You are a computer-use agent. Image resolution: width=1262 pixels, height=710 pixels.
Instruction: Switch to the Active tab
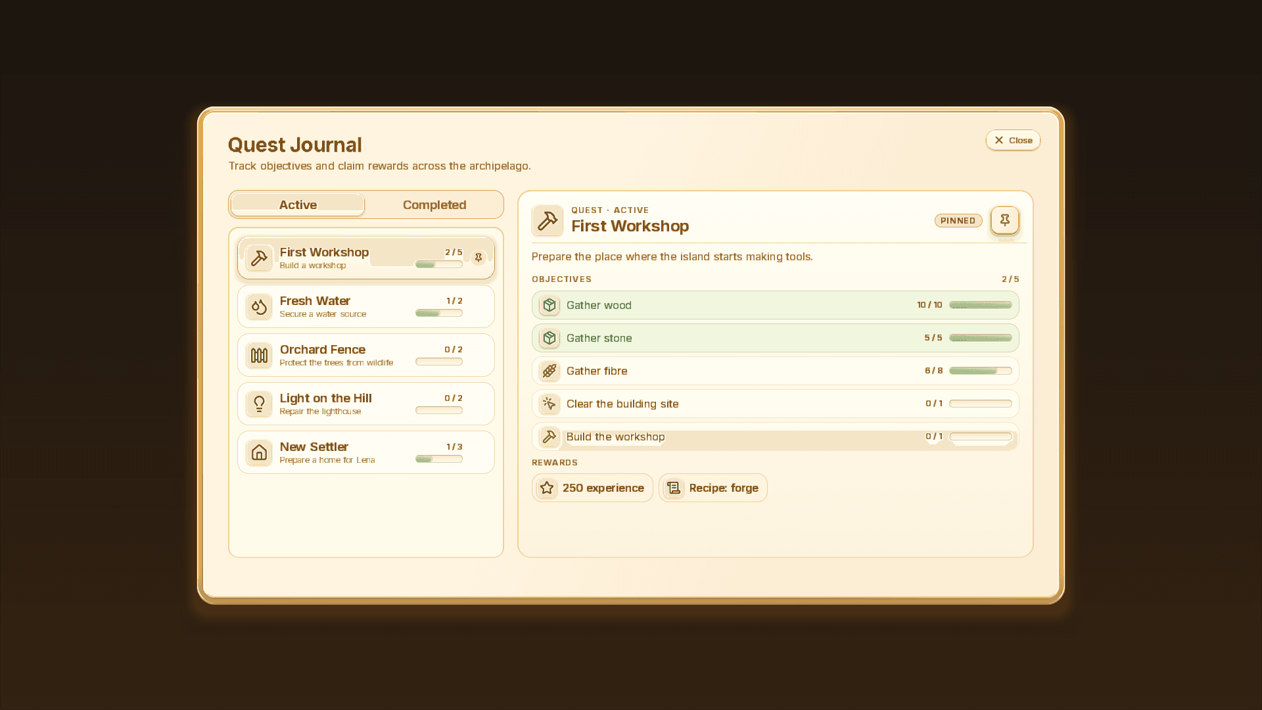tap(298, 204)
